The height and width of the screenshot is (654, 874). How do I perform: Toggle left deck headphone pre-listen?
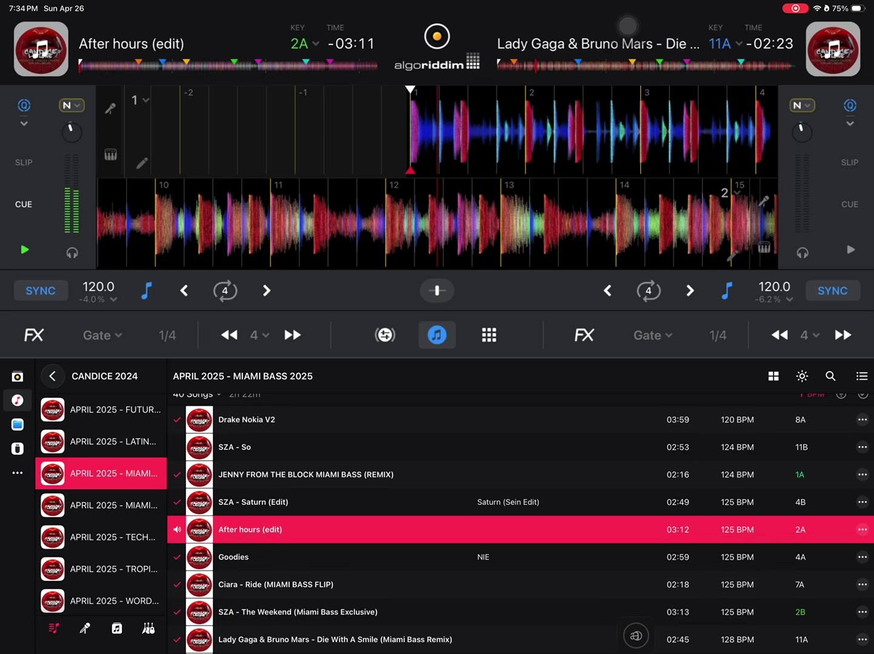[x=72, y=253]
